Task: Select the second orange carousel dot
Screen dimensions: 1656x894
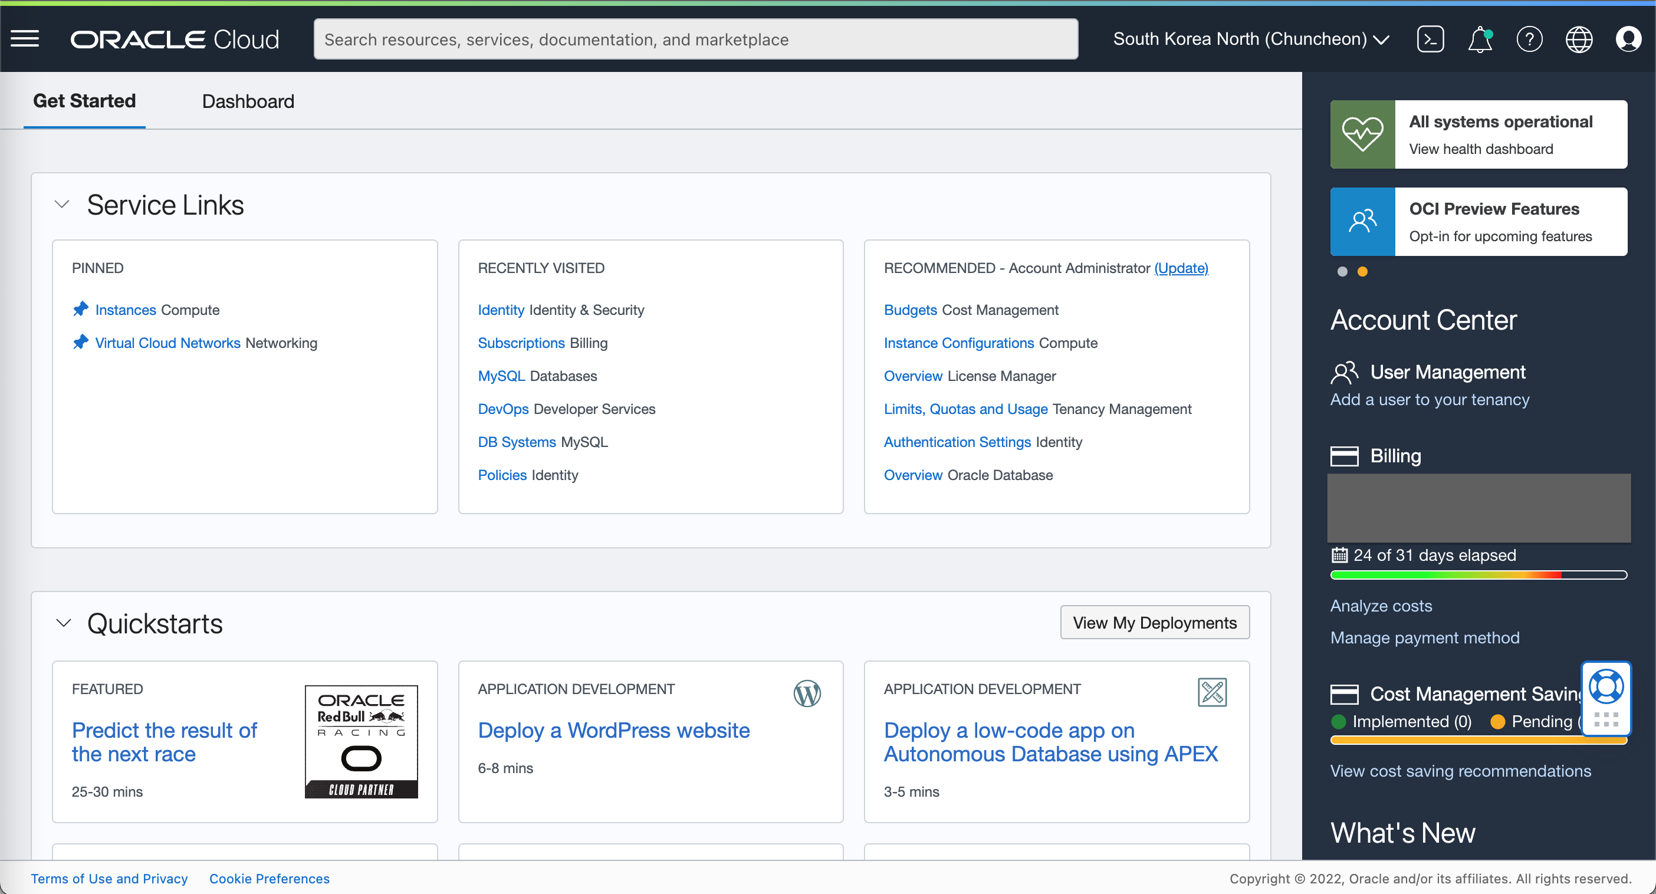Action: tap(1362, 271)
